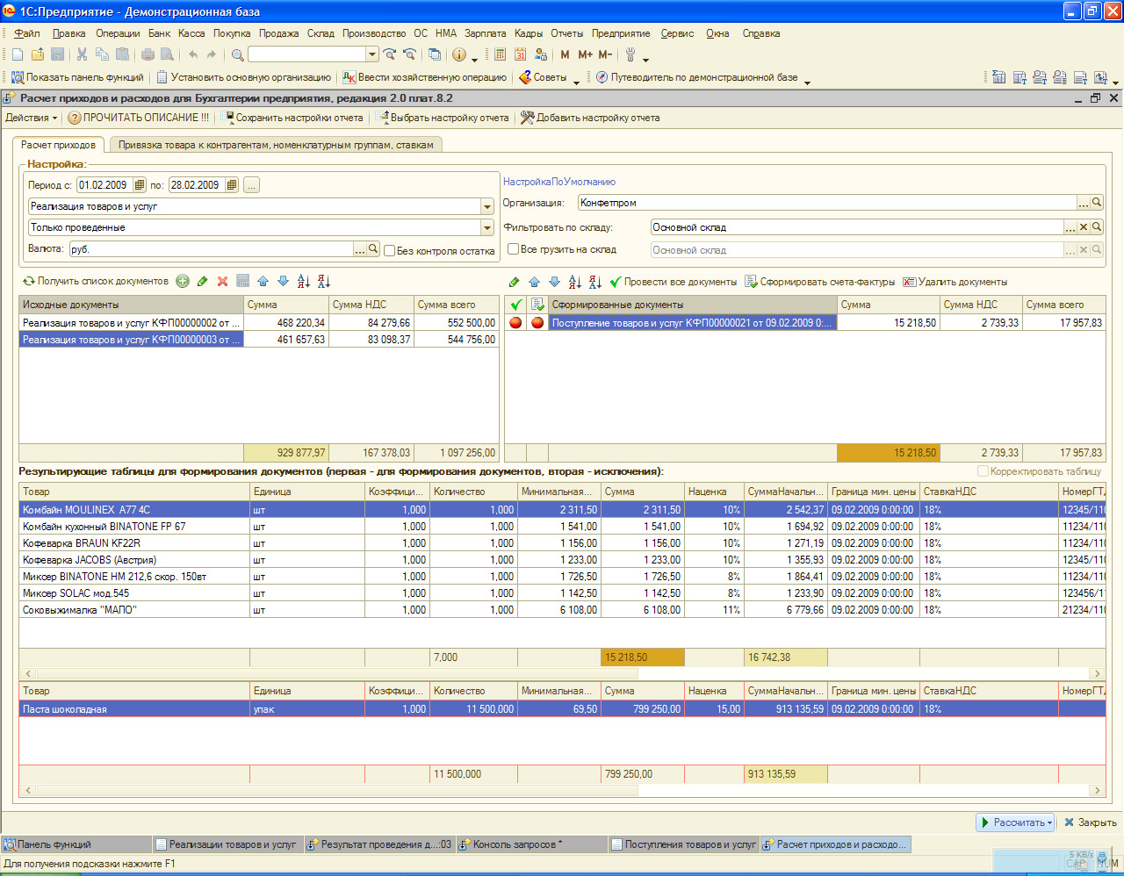
Task: Delete the source document with the red X
Action: point(222,281)
